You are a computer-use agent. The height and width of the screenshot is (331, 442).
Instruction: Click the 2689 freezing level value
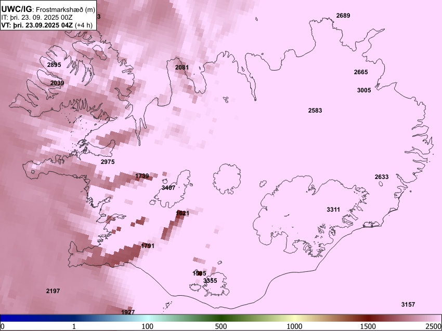click(343, 16)
